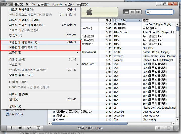
Task: Switch to grid view icon
Action: click(x=132, y=12)
